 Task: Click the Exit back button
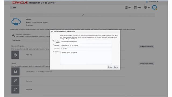click(x=14, y=8)
